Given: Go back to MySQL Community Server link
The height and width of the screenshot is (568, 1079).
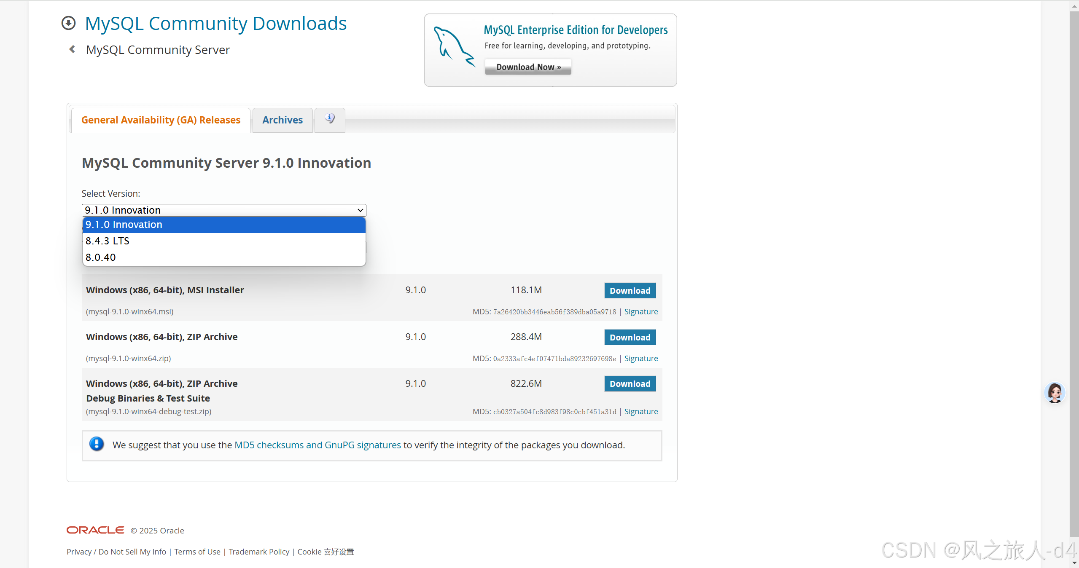Looking at the screenshot, I should [x=158, y=50].
